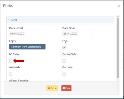This screenshot has width=124, height=99.
Task: Click the scrollbar down arrow
Action: 118,93
